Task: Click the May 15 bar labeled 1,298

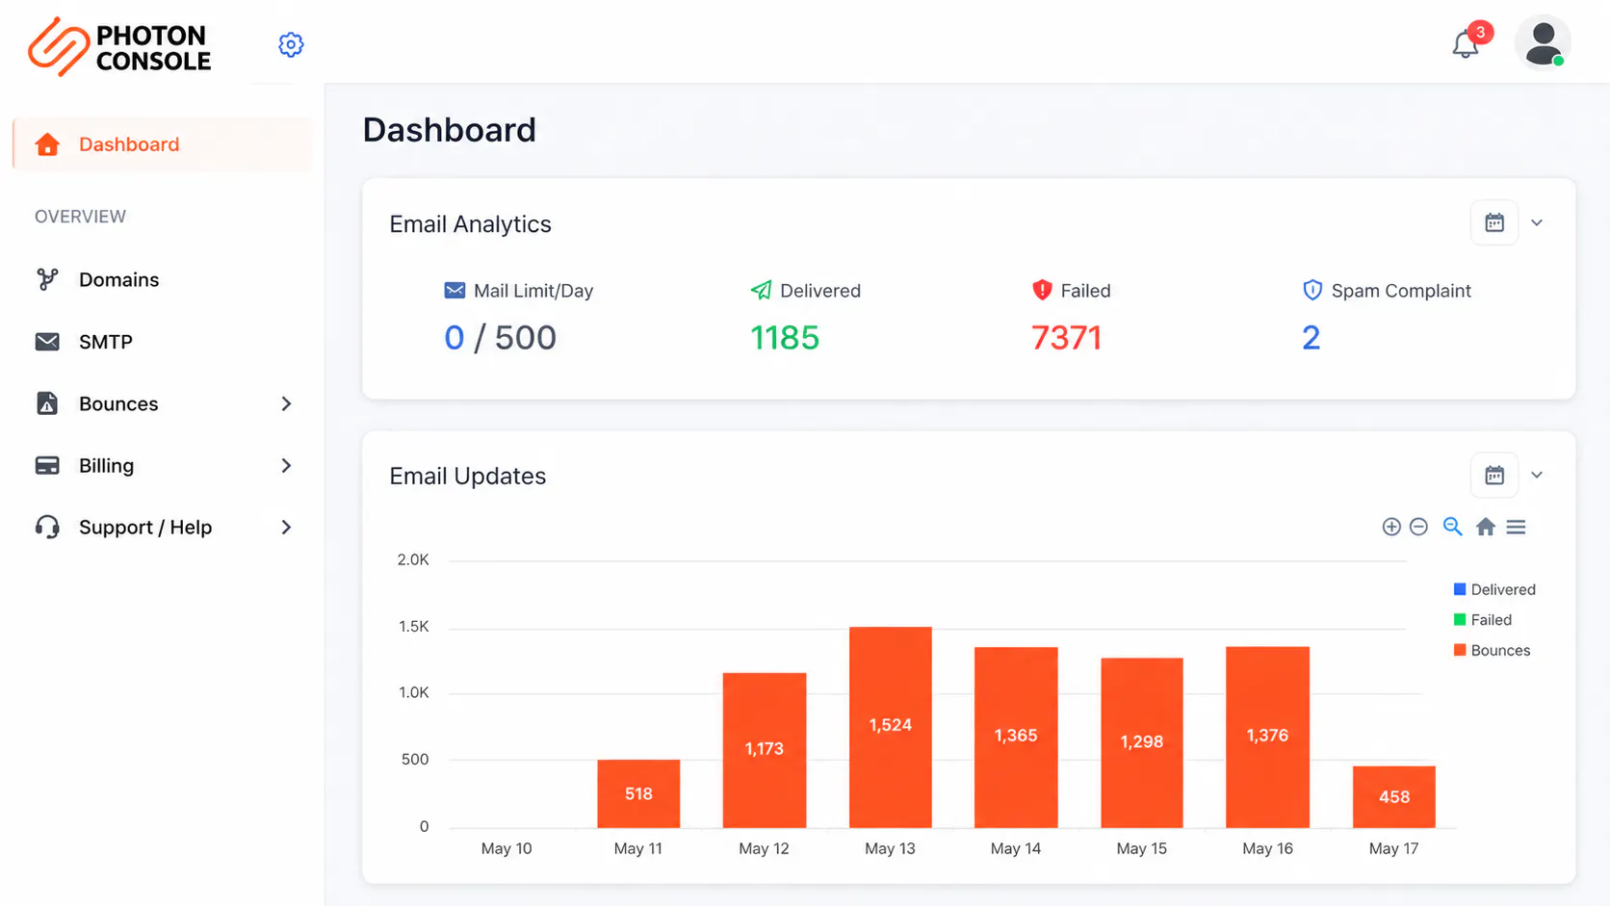Action: pyautogui.click(x=1142, y=742)
